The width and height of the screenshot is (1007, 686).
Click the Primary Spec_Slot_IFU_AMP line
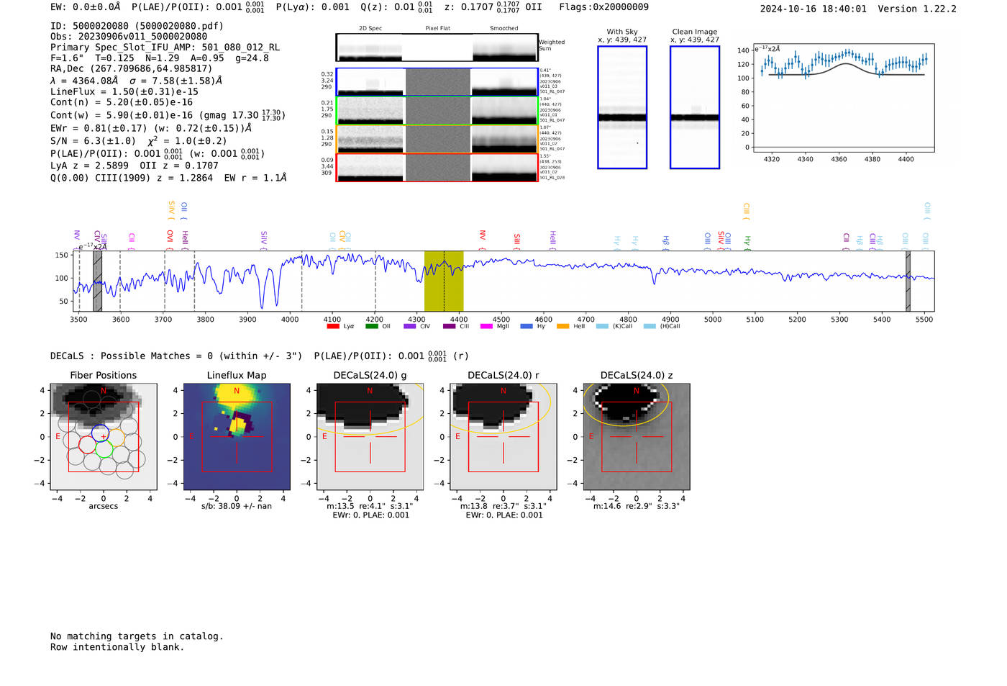(x=165, y=48)
